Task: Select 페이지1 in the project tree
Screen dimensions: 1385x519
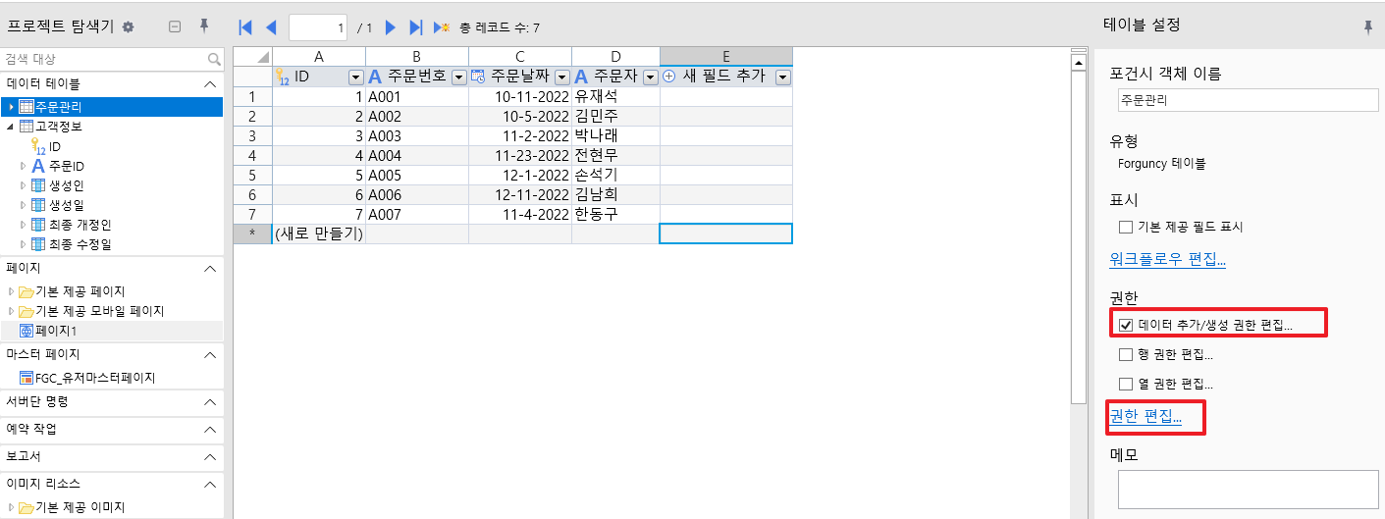Action: pyautogui.click(x=56, y=331)
